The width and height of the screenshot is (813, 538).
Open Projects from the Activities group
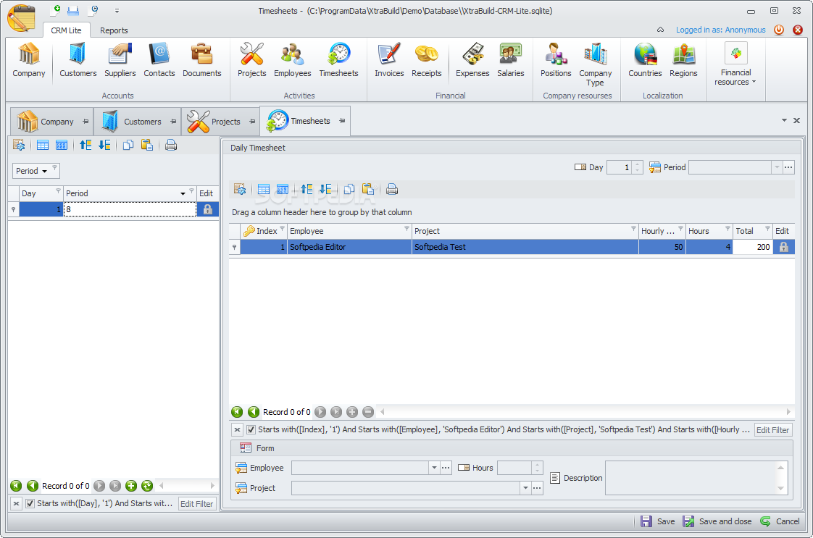coord(252,60)
